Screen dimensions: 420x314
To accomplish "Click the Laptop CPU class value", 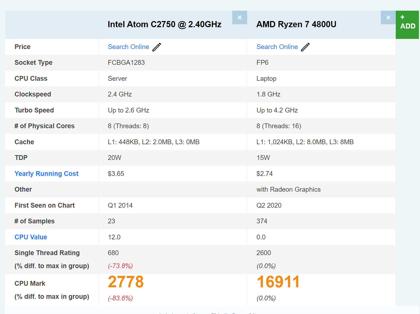I will click(x=266, y=79).
